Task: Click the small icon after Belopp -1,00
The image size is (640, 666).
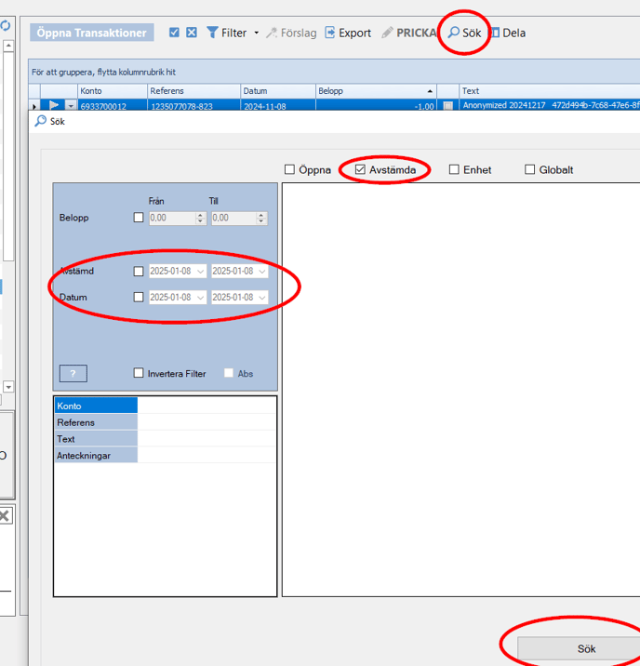Action: (448, 105)
